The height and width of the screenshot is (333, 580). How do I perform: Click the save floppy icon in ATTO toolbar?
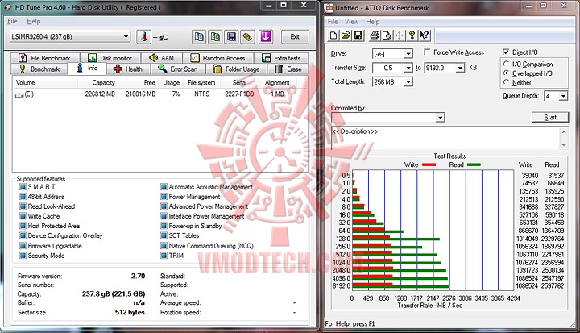tap(358, 35)
